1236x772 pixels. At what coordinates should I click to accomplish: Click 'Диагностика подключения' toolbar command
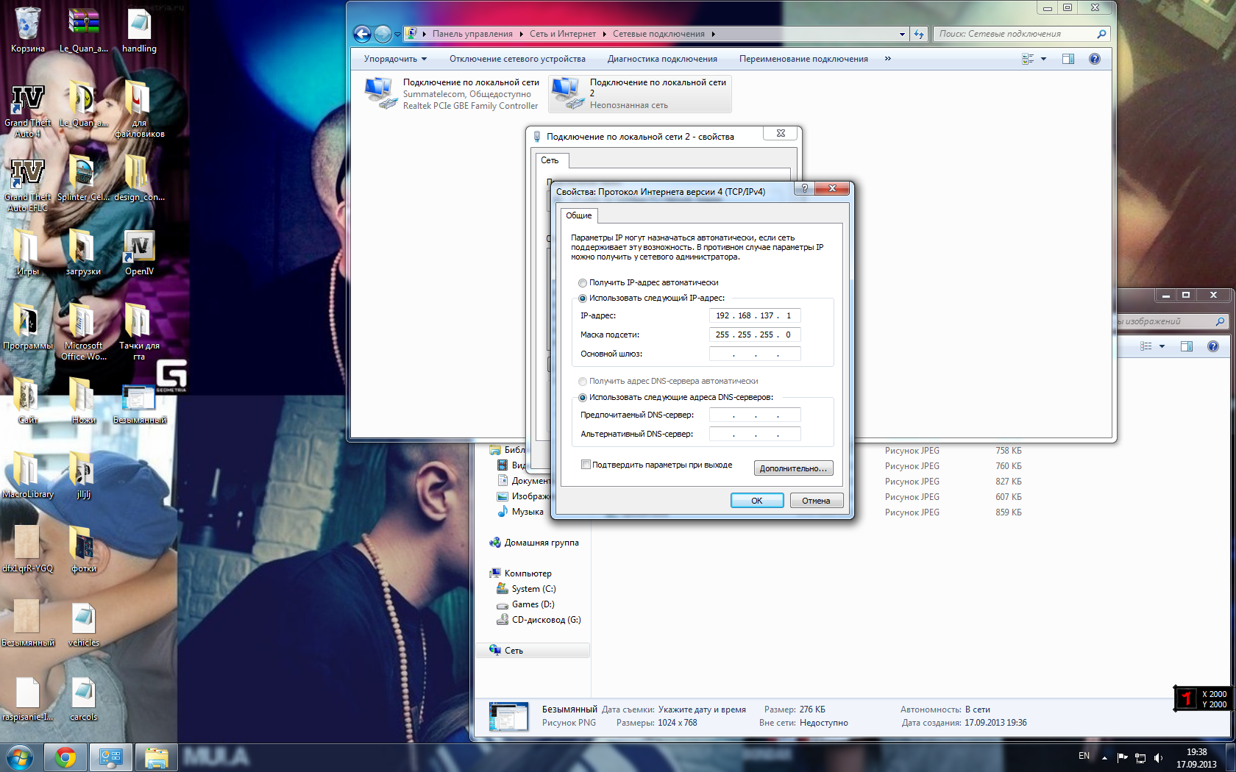pyautogui.click(x=662, y=59)
